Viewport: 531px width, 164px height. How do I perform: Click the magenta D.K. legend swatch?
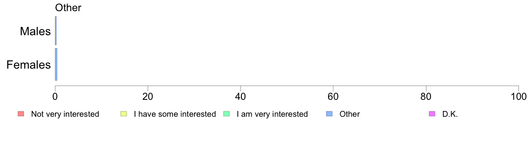pyautogui.click(x=432, y=114)
